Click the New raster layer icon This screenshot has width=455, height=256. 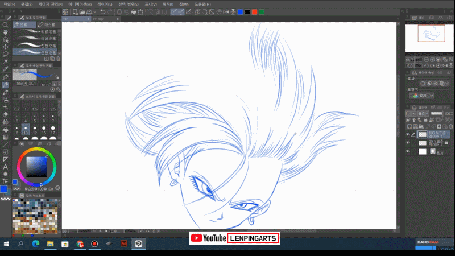tap(409, 126)
